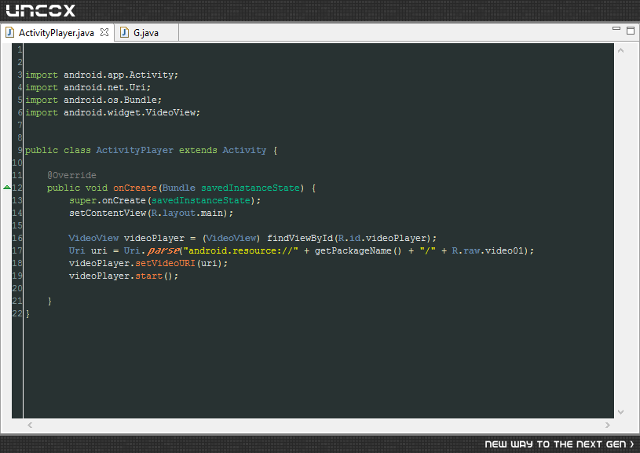This screenshot has width=640, height=453.
Task: Click the italic 'parse' method on line 17
Action: point(163,250)
